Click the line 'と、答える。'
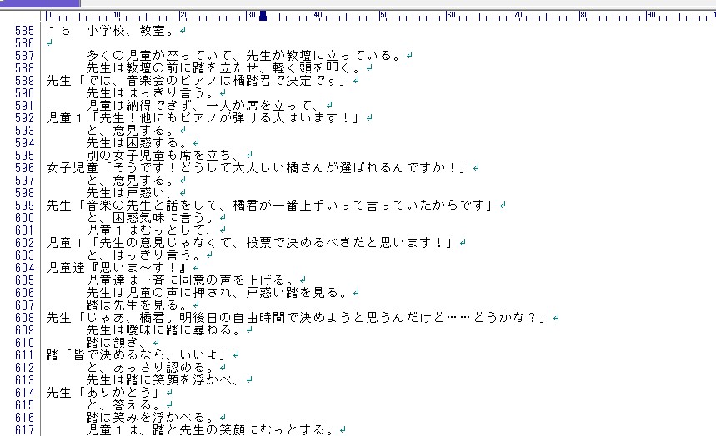 tap(123, 405)
